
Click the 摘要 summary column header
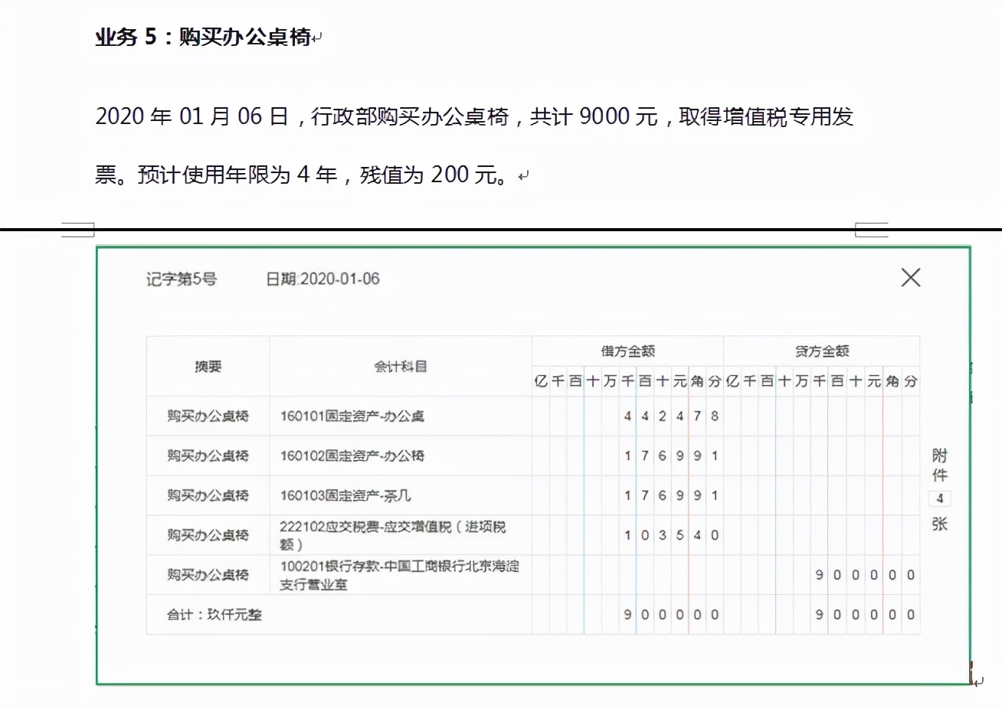point(207,366)
